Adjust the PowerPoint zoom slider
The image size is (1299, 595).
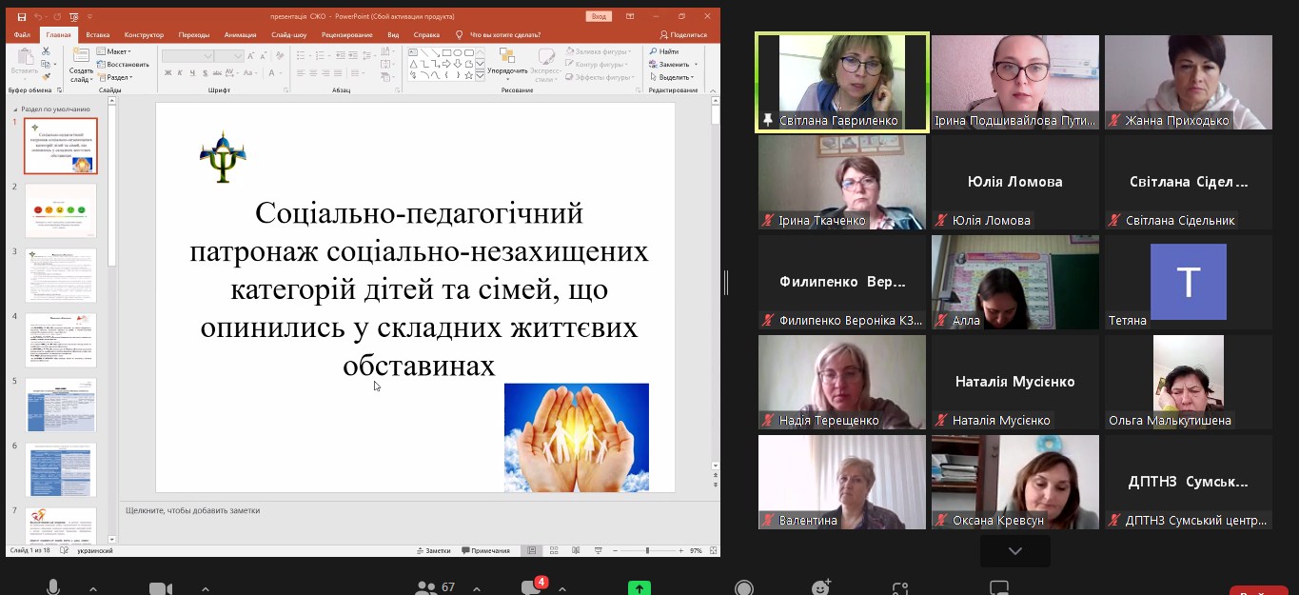coord(647,550)
